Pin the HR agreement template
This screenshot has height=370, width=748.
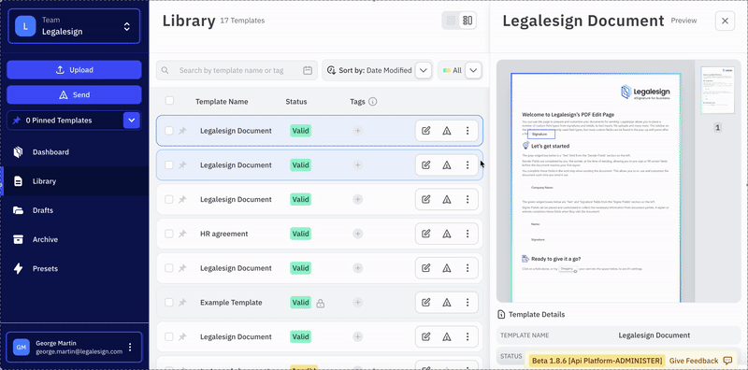pos(182,234)
